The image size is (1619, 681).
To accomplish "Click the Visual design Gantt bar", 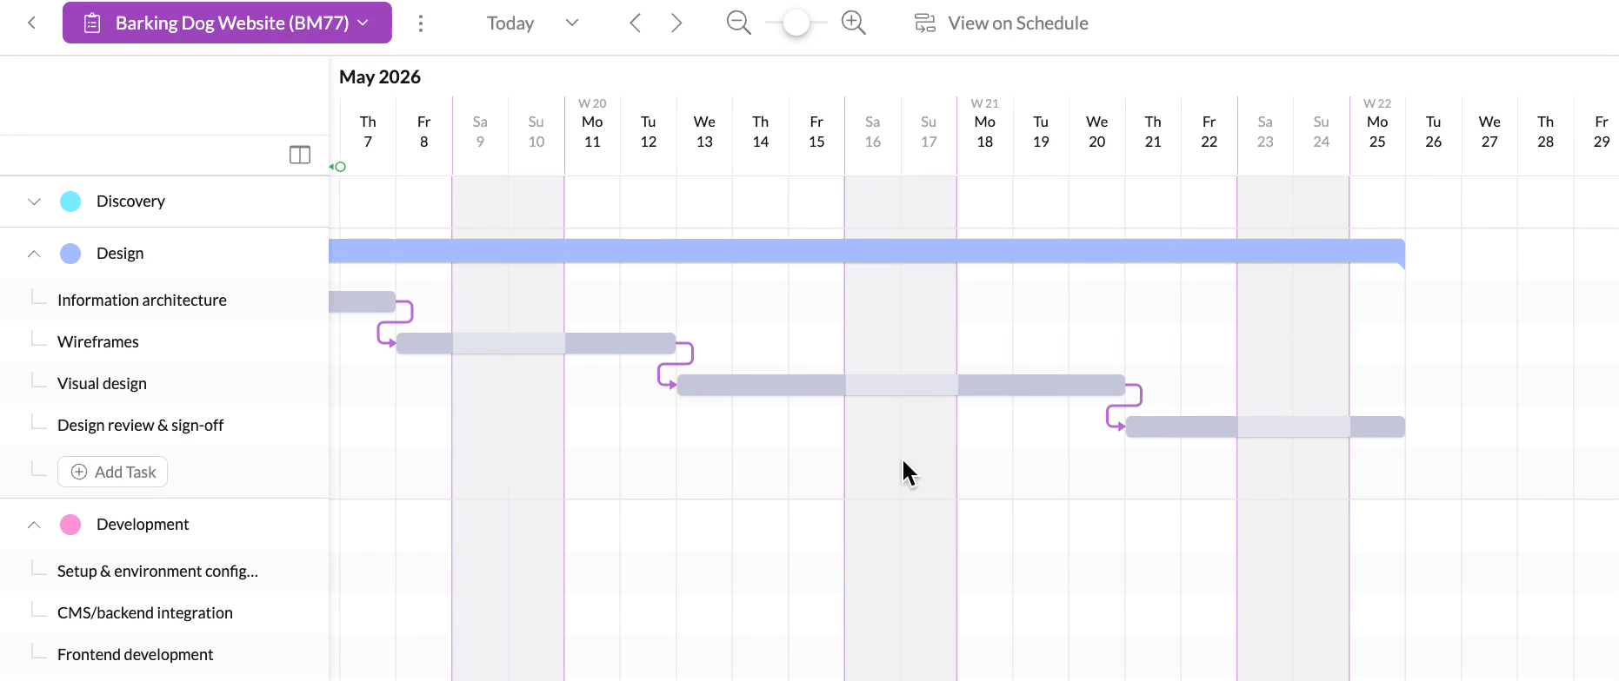I will [900, 385].
